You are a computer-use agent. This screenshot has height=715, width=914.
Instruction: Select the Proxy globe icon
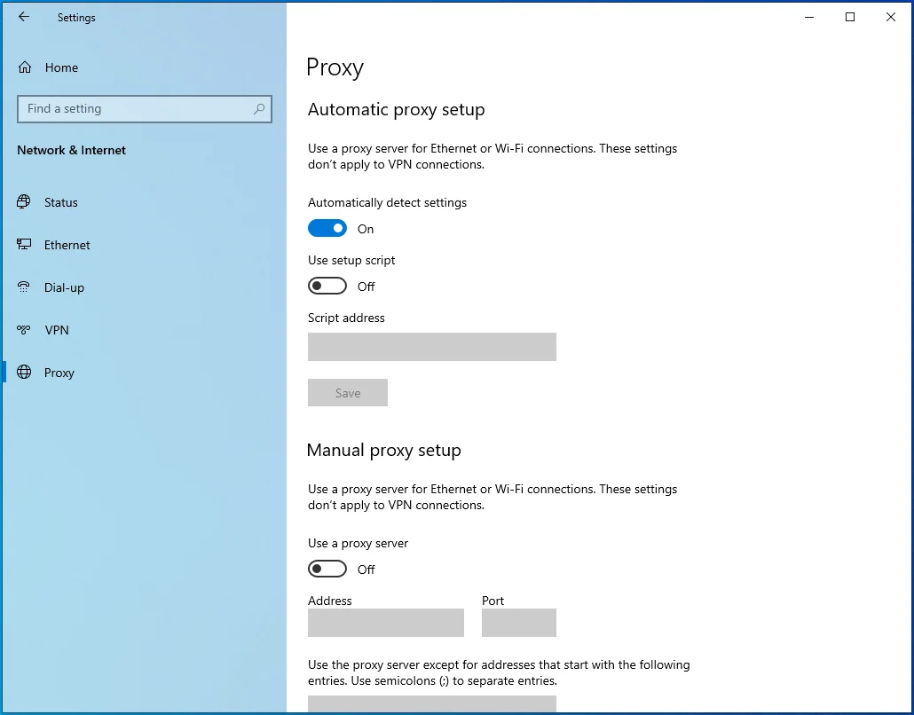coord(24,373)
